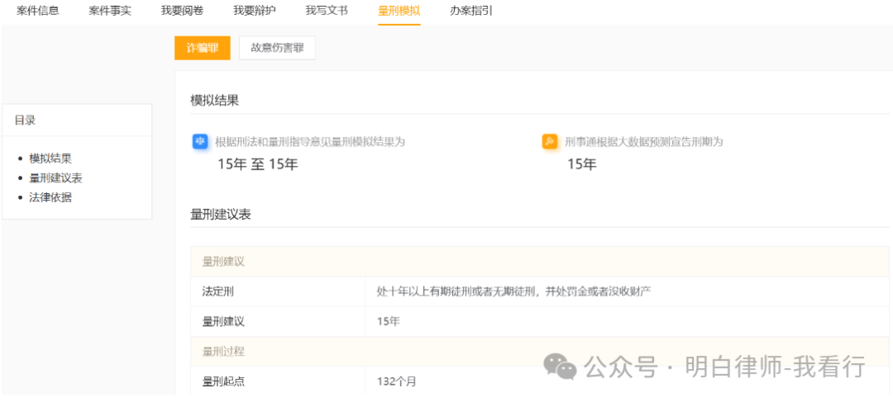Image resolution: width=893 pixels, height=402 pixels.
Task: Switch to the 案件事实 tab
Action: point(110,11)
